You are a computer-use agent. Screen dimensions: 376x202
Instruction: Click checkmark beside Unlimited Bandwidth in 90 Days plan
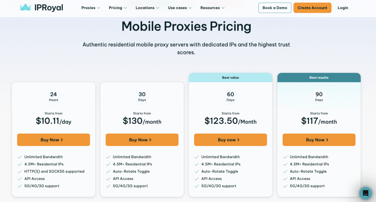[285, 157]
